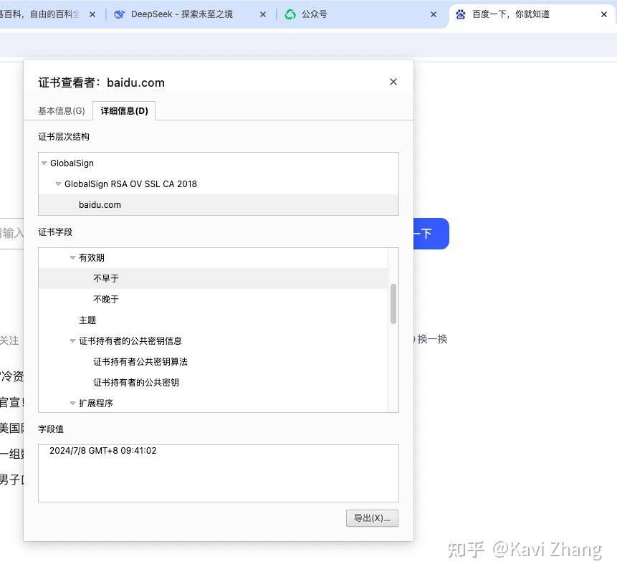Open the DeepSeek browser tab

click(x=181, y=14)
